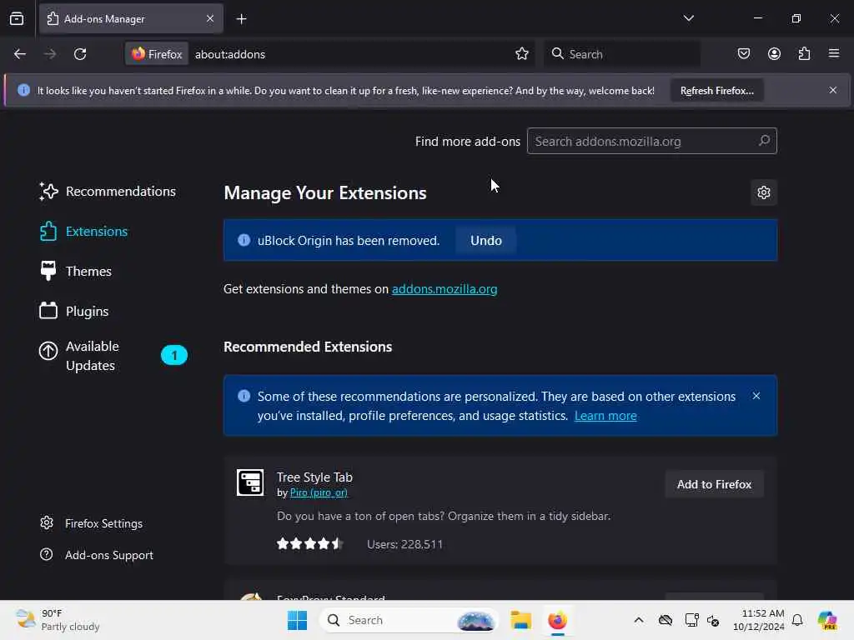Select the Extensions category

point(83,232)
